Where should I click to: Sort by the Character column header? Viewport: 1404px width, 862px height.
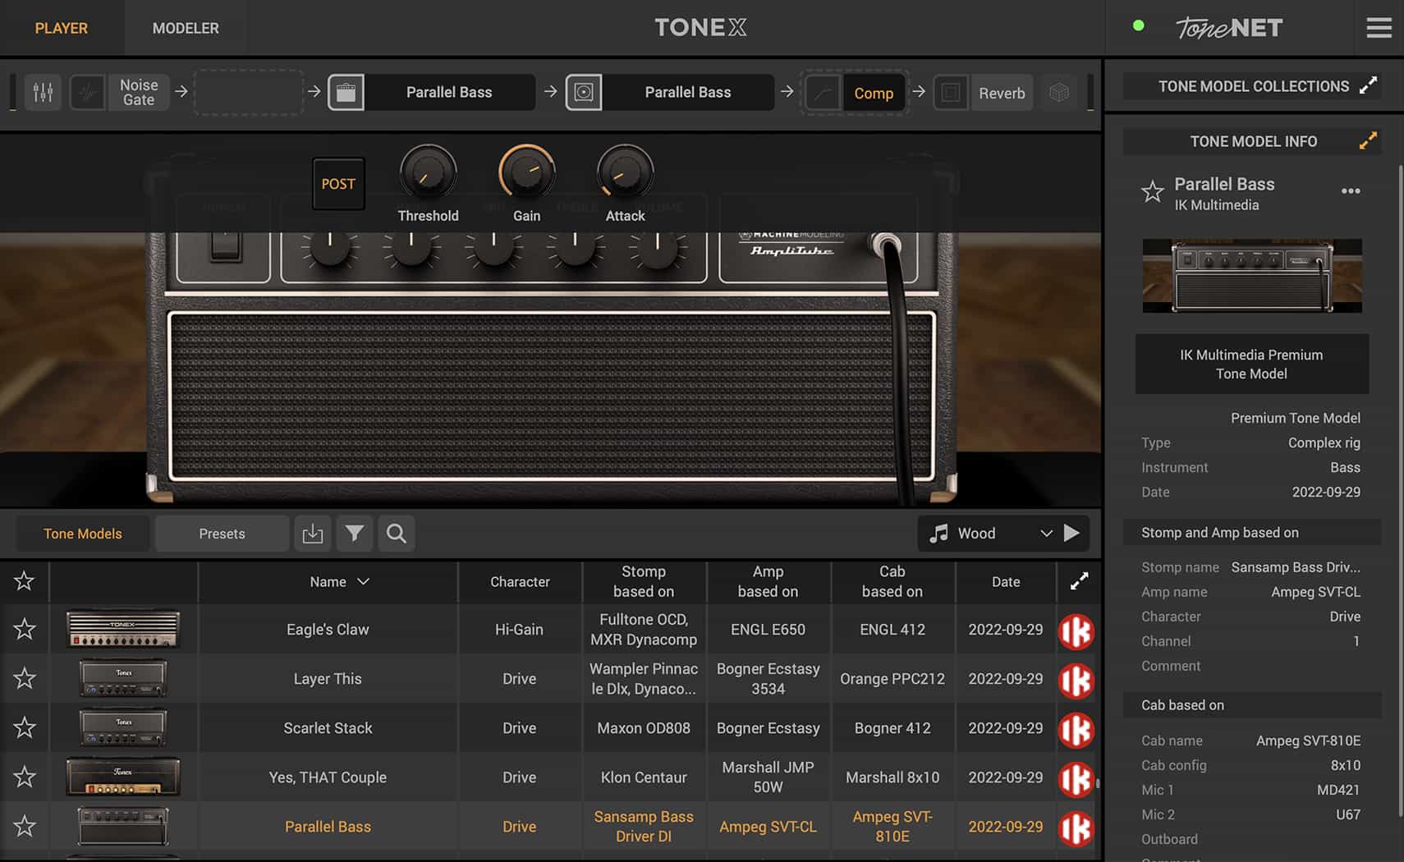tap(520, 582)
